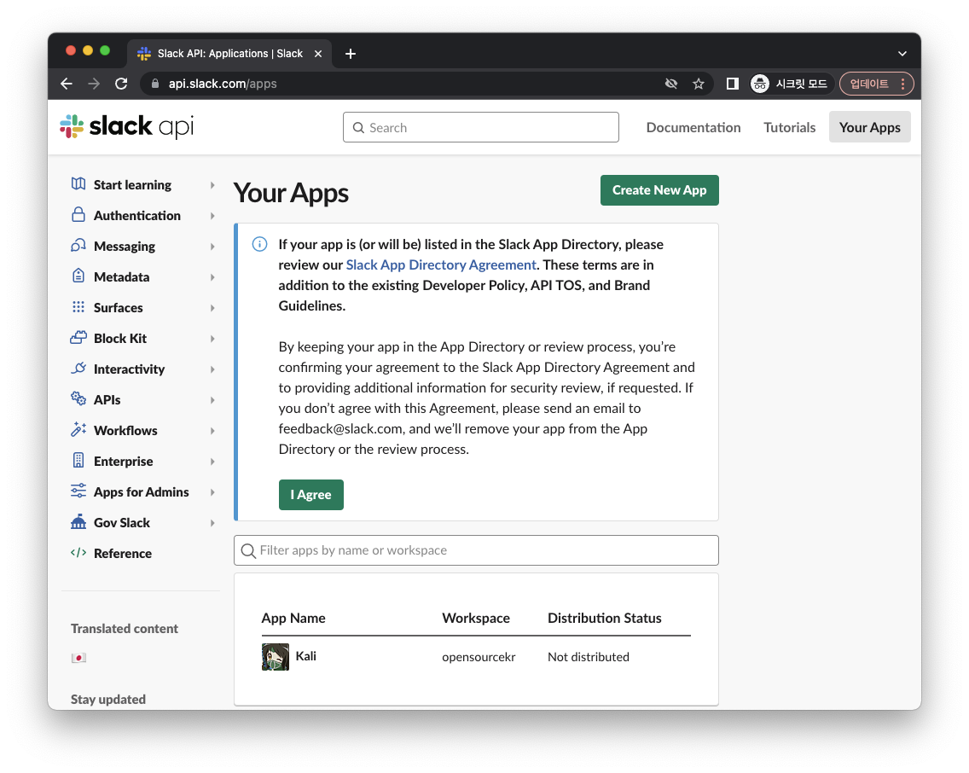This screenshot has height=773, width=969.
Task: Open the Reference sidebar item
Action: click(x=122, y=553)
